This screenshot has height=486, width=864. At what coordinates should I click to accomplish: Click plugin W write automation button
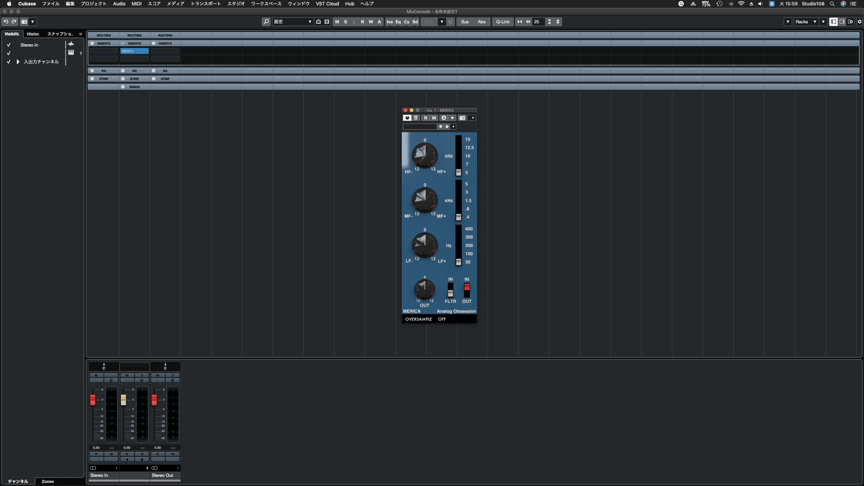pyautogui.click(x=434, y=118)
